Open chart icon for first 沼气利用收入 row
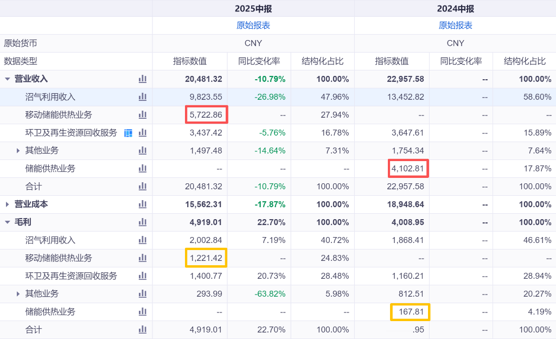The width and height of the screenshot is (556, 339). coord(143,97)
